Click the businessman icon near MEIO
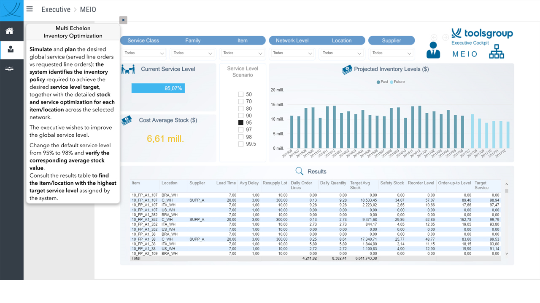The width and height of the screenshot is (540, 303). coord(433,50)
